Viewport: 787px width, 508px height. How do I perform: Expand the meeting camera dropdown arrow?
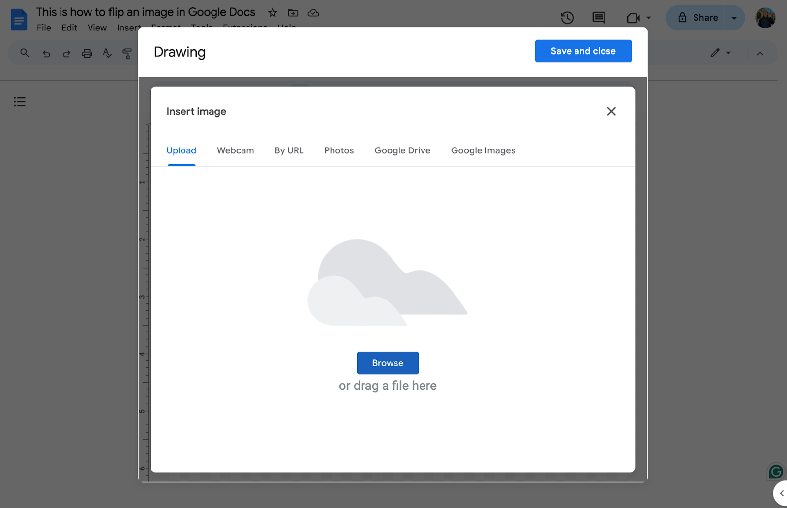649,18
